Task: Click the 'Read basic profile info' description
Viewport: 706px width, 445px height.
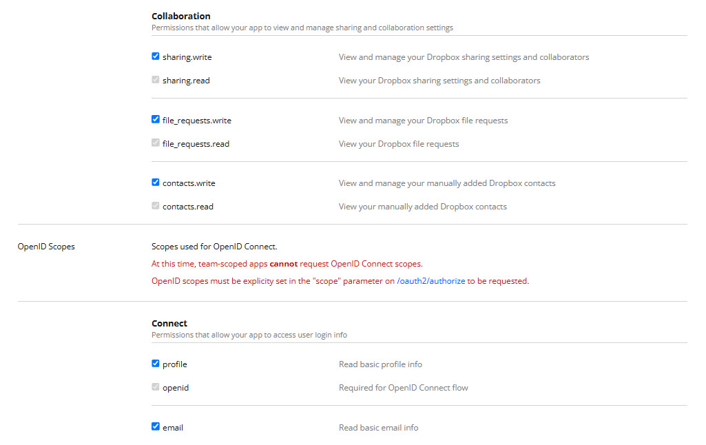Action: 380,364
